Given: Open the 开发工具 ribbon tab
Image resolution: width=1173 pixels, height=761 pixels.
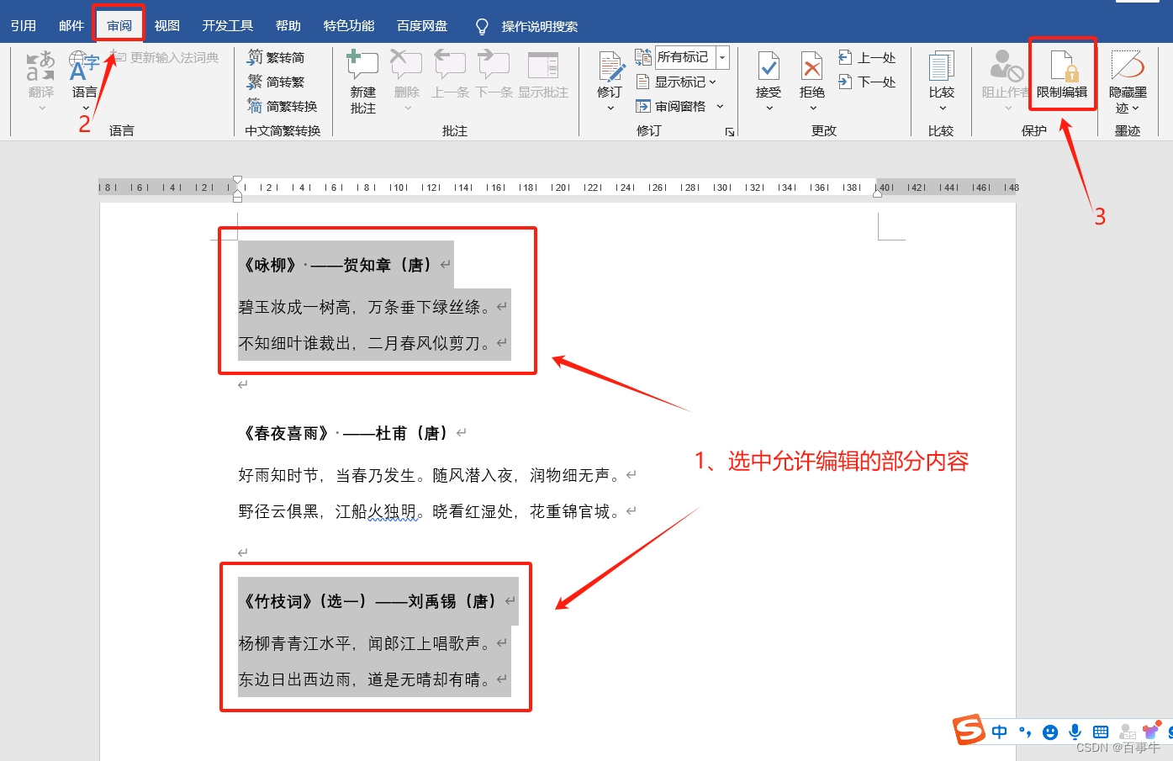Looking at the screenshot, I should 227,25.
